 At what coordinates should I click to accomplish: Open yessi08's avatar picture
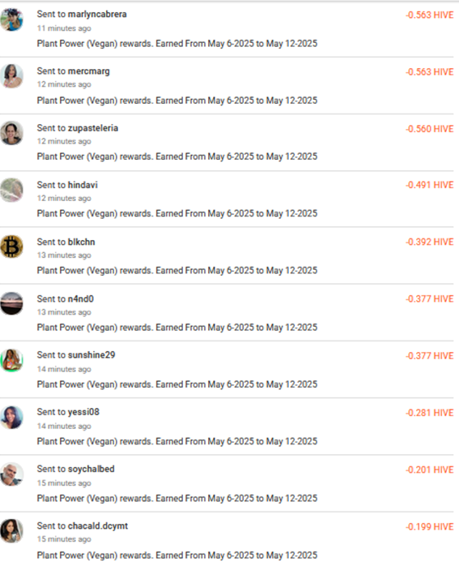point(11,418)
